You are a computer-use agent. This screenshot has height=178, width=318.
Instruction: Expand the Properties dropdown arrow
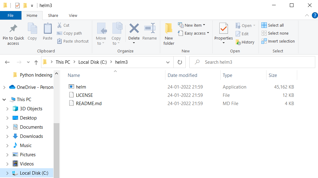click(x=224, y=43)
